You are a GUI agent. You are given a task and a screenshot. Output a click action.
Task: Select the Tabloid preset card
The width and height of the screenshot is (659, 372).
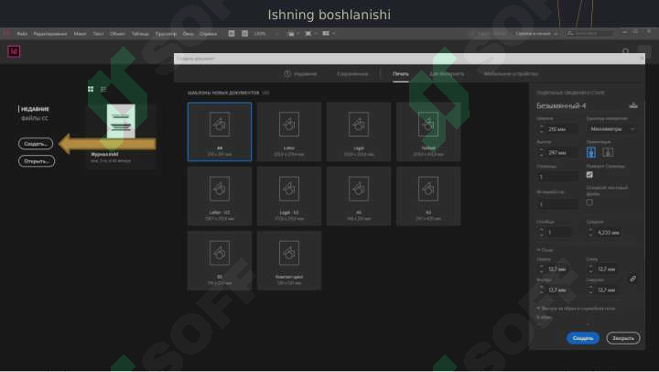[428, 132]
